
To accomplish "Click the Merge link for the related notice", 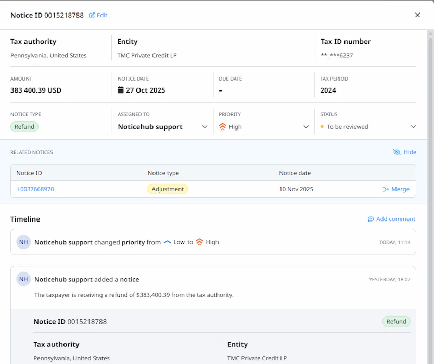I will click(400, 189).
